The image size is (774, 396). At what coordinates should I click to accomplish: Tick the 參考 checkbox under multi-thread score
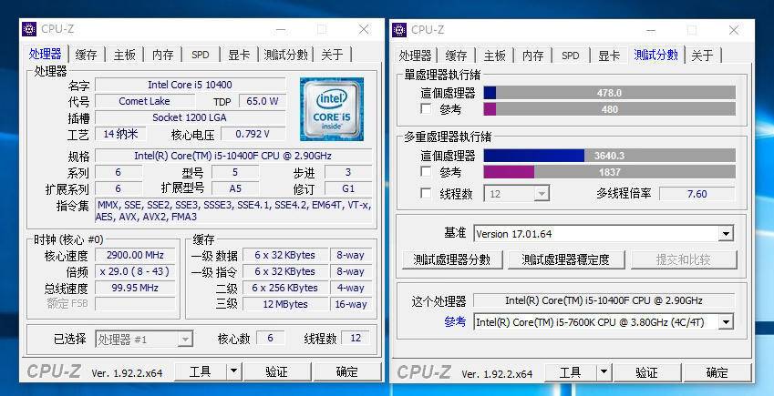pyautogui.click(x=426, y=172)
